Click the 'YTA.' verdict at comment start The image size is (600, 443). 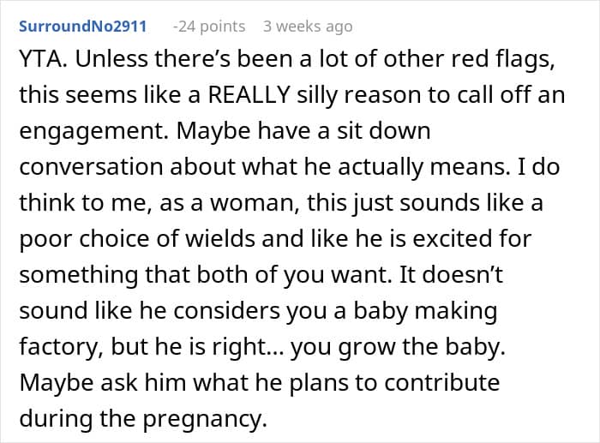(43, 59)
